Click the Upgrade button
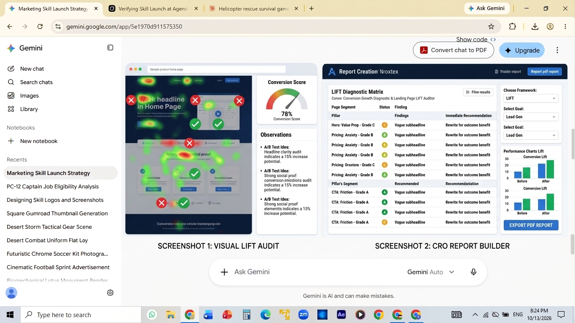 [522, 50]
